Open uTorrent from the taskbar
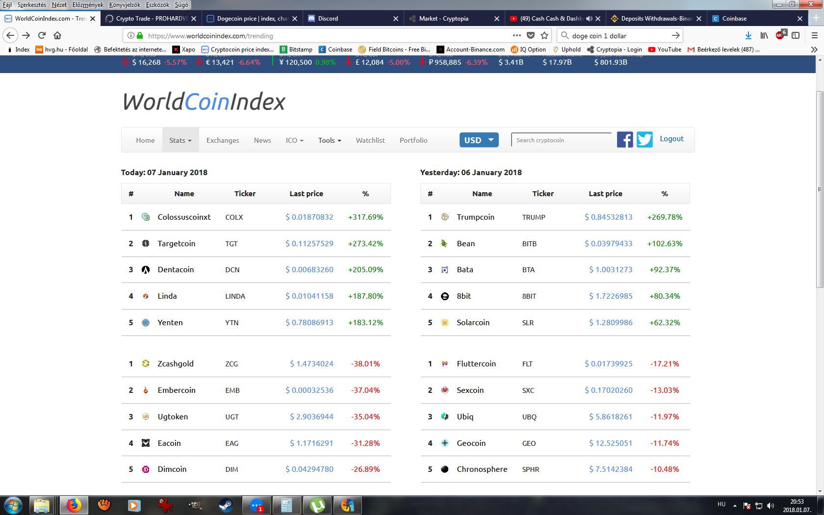Viewport: 824px width, 515px height. tap(317, 505)
